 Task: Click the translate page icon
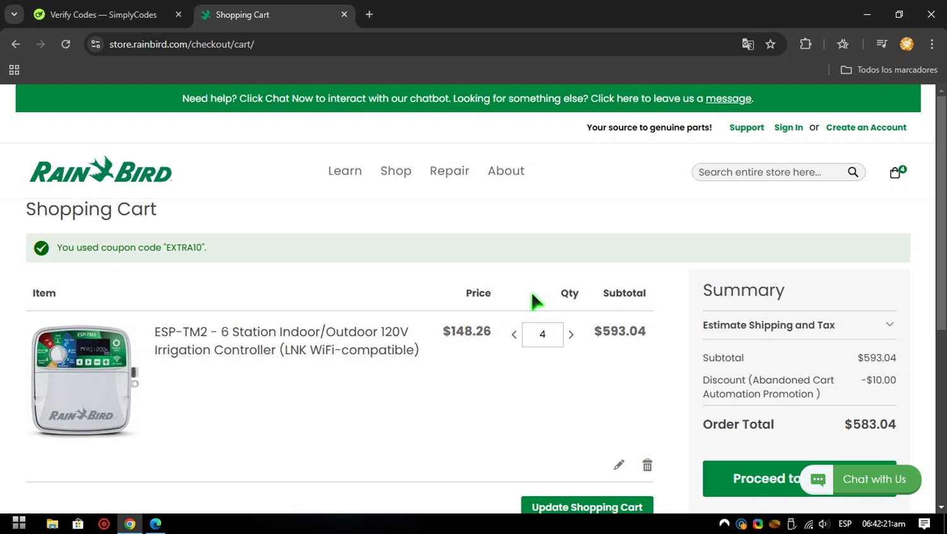747,44
